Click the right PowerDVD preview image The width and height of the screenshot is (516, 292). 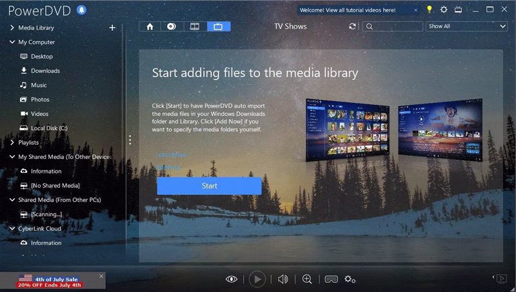441,129
